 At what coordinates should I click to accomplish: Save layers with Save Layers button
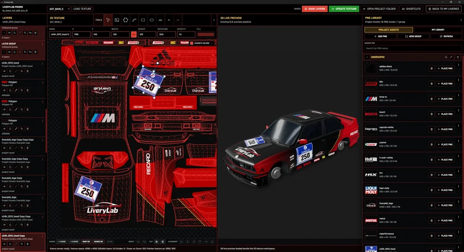click(315, 9)
